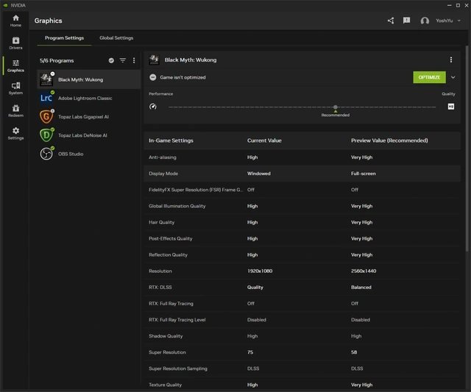Open the feedback notification icon
Screen dimensions: 471x392
click(x=406, y=21)
